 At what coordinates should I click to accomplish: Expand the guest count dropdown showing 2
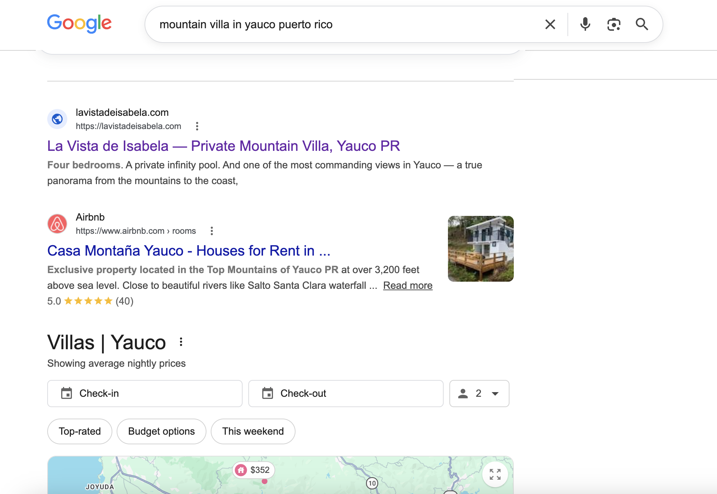click(479, 394)
